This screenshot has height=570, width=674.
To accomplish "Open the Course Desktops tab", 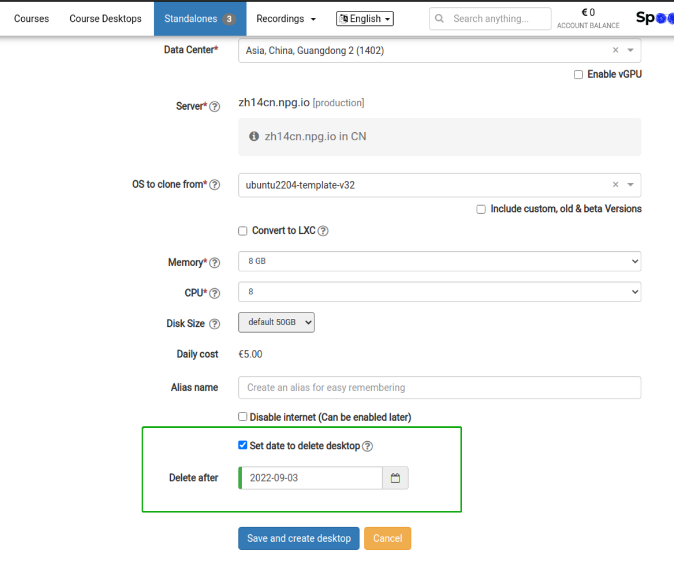I will pos(105,18).
